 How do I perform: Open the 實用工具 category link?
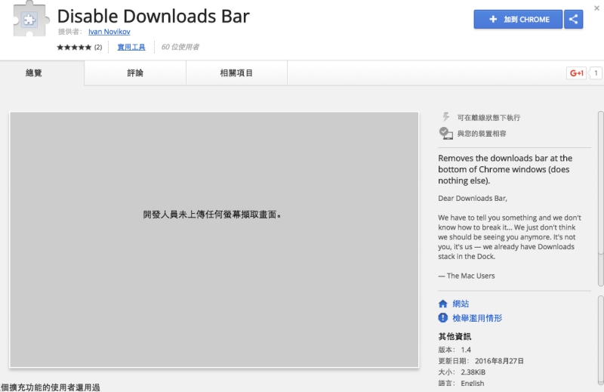(131, 47)
